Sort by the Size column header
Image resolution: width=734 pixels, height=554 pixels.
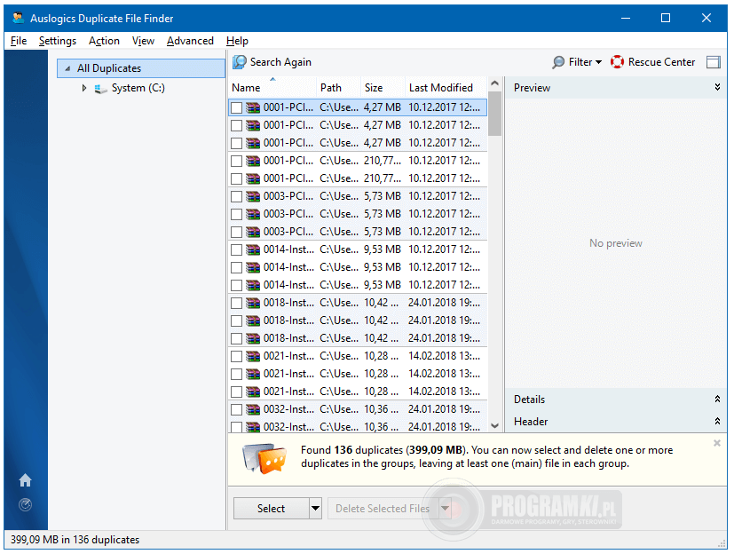click(x=383, y=88)
